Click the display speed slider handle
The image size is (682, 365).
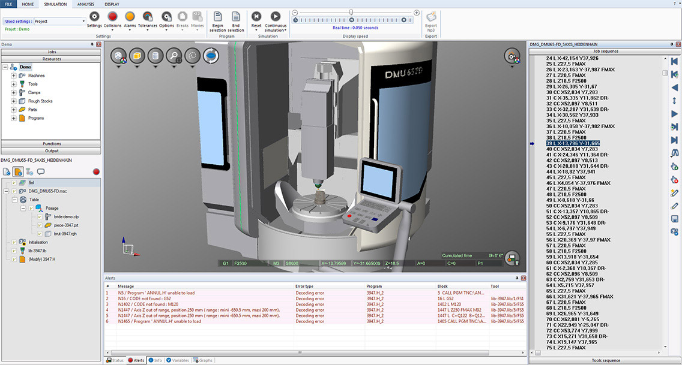point(351,12)
